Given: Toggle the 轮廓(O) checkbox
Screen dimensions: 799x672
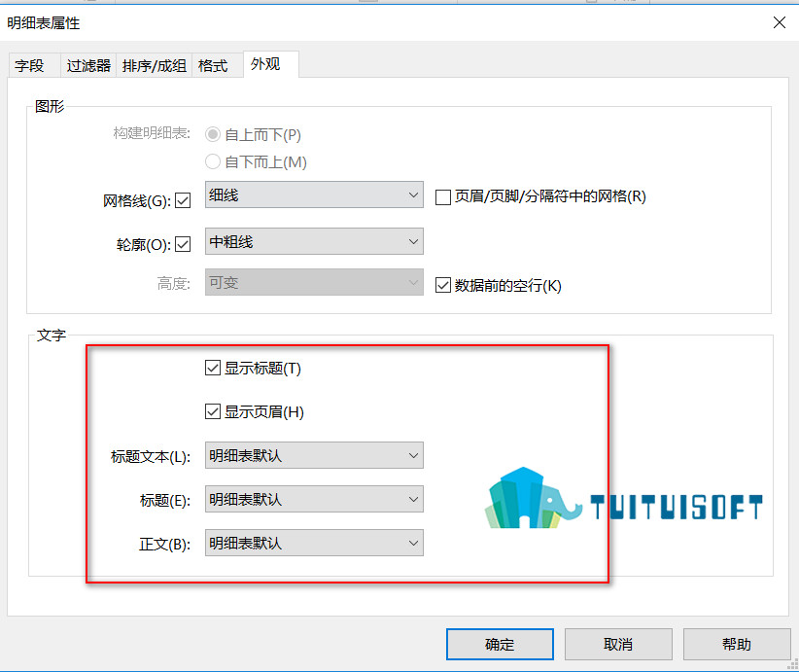Looking at the screenshot, I should (x=183, y=244).
